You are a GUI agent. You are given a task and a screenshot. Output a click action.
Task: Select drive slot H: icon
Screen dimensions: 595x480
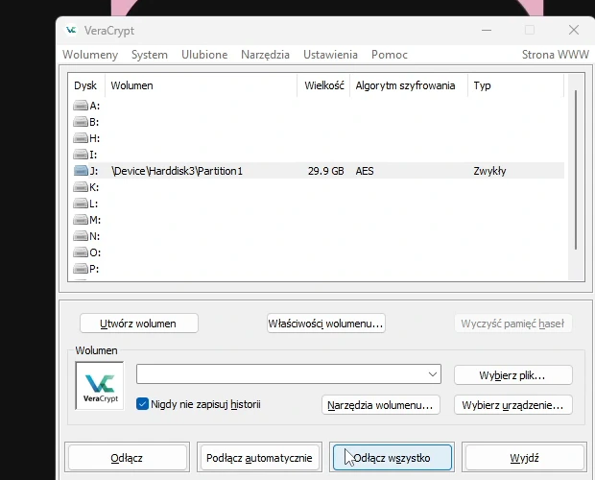pyautogui.click(x=81, y=138)
